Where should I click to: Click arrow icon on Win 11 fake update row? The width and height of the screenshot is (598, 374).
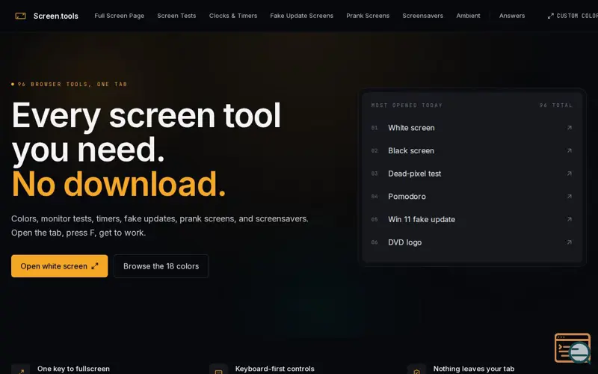click(x=569, y=219)
